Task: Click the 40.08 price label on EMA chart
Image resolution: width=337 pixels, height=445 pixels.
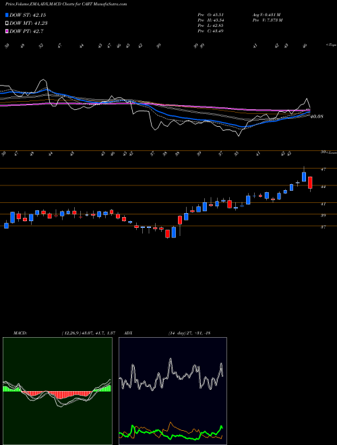Action: 317,117
